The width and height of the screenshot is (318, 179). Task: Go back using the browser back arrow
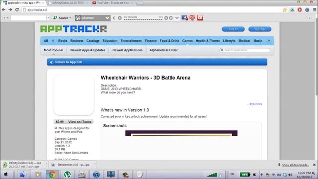(3, 10)
